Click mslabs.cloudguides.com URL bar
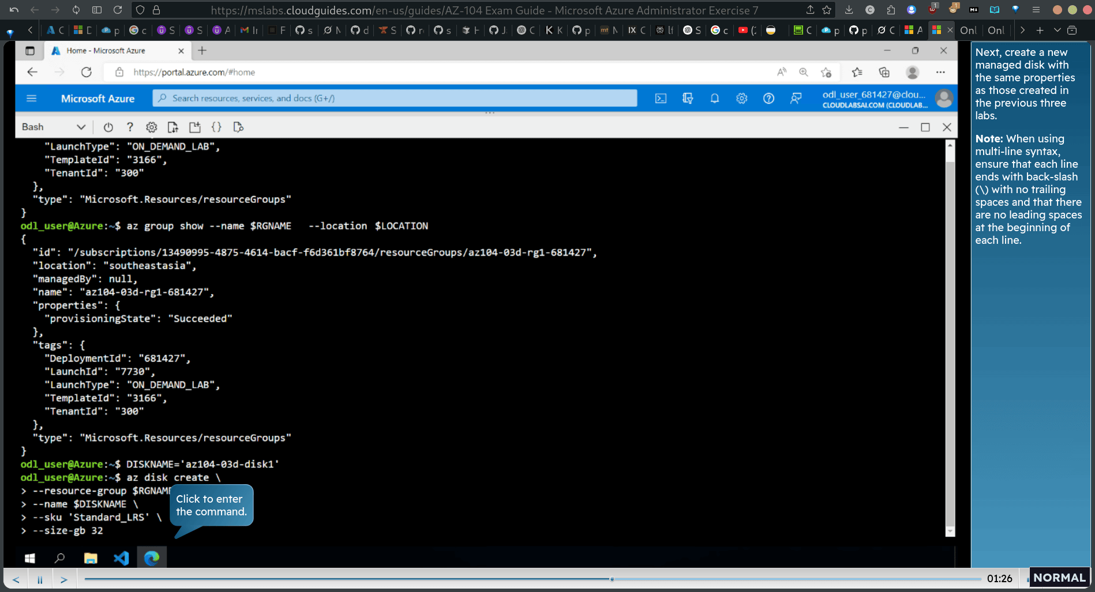The width and height of the screenshot is (1095, 592). [483, 10]
